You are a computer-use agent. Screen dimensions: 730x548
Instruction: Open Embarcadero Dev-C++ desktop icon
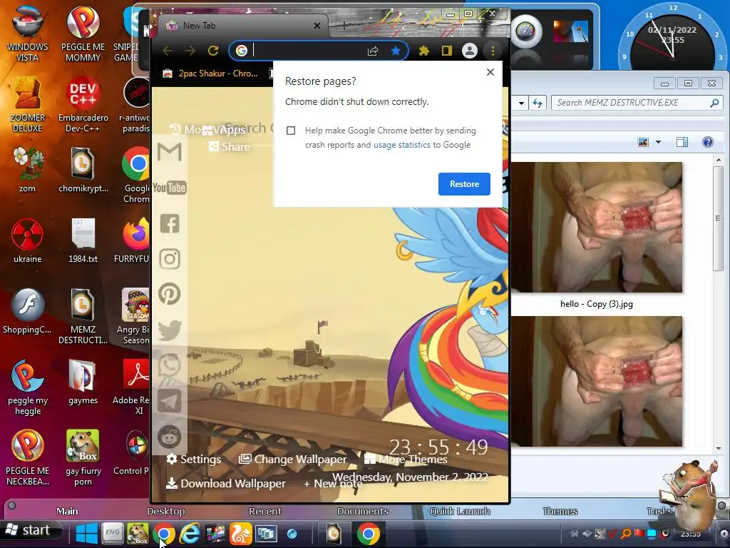coord(83,104)
